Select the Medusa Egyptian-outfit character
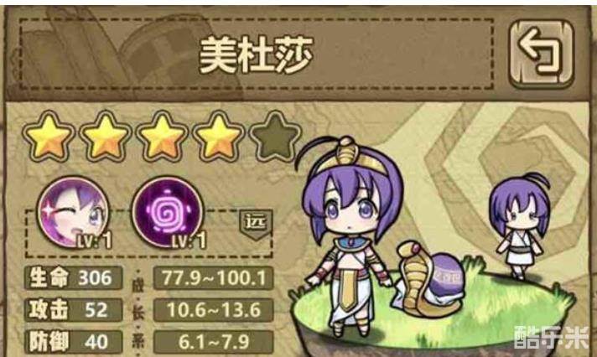Viewport: 597px width, 357px height. tap(350, 236)
